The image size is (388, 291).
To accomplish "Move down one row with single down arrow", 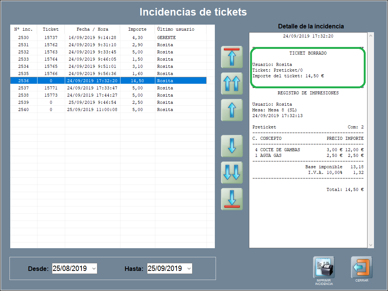I will tap(232, 146).
